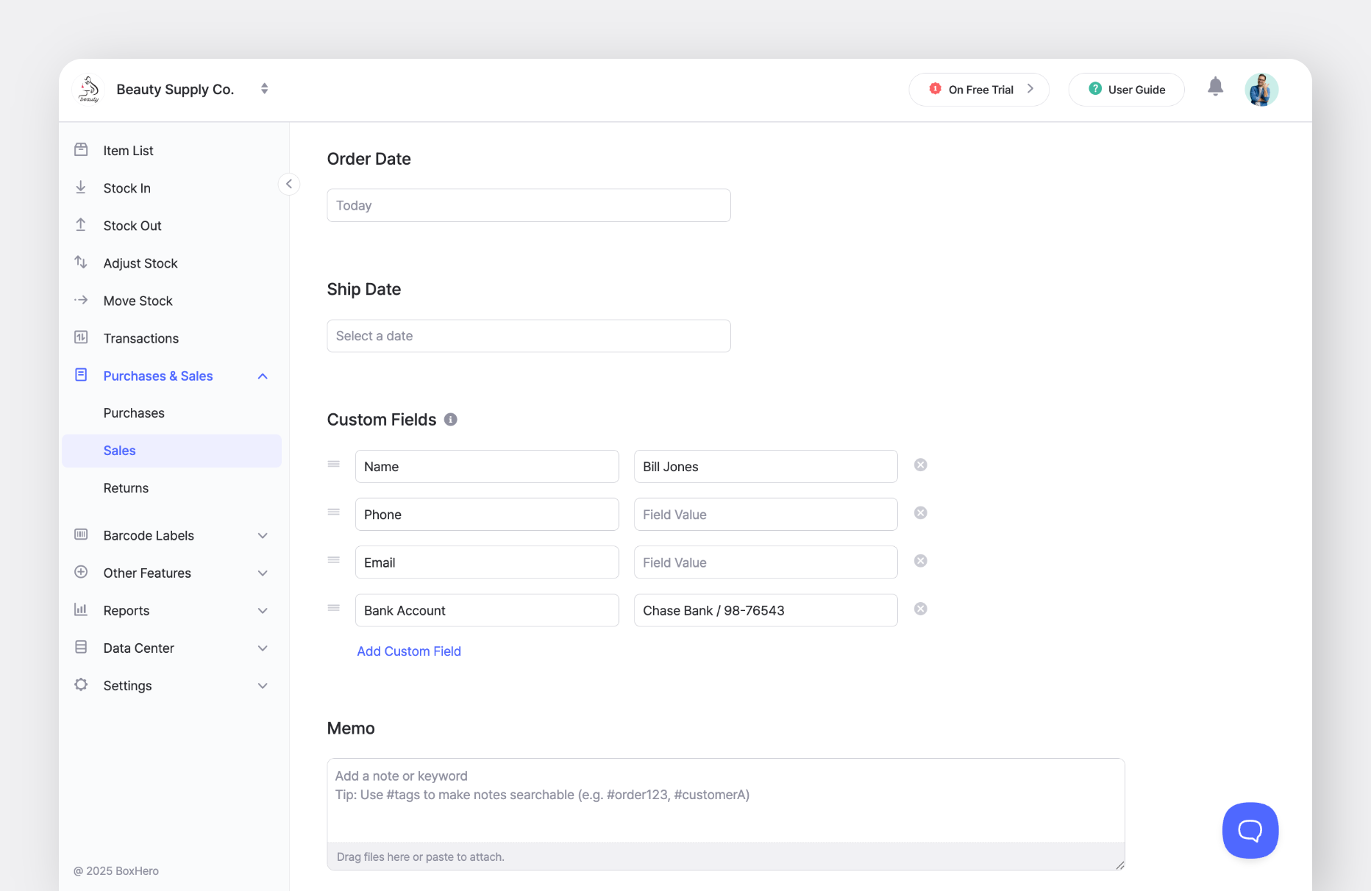1371x891 pixels.
Task: Remove the Name custom field row
Action: point(920,465)
